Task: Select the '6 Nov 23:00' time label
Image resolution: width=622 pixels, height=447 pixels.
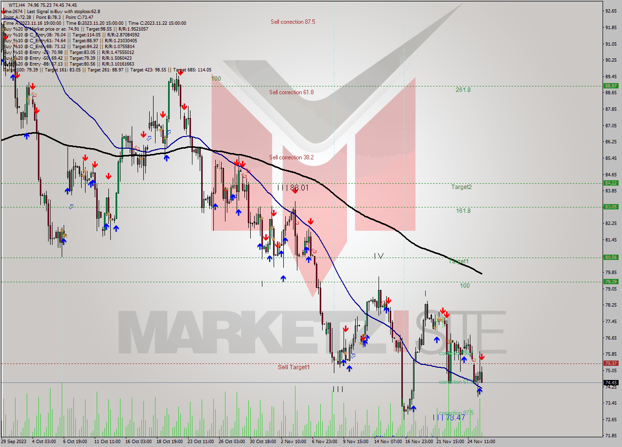Action: (325, 442)
